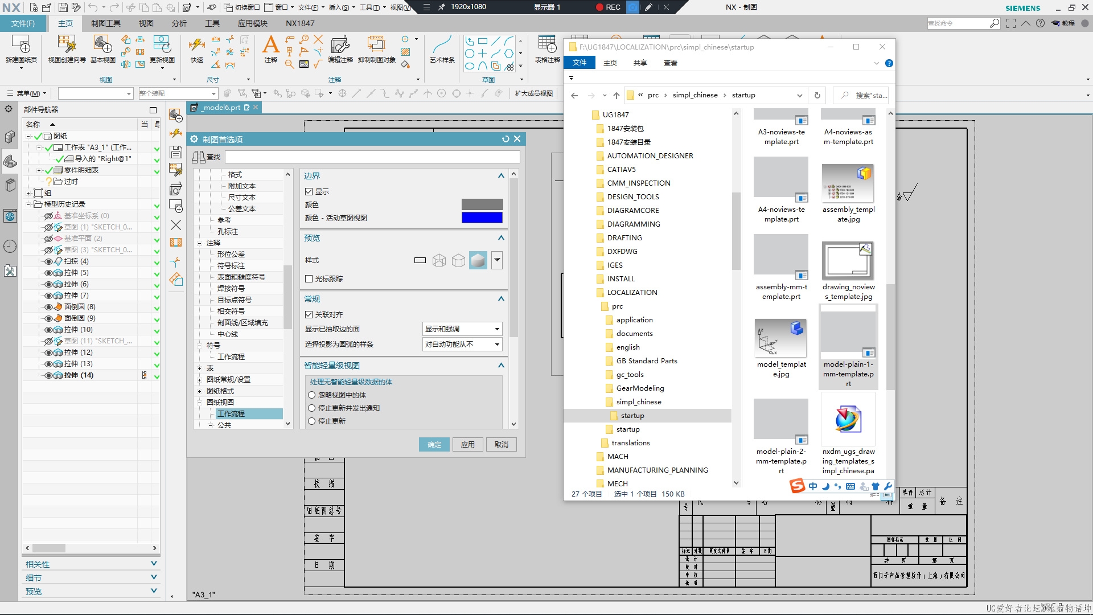Select the wireframe rectangle preview style
This screenshot has height=615, width=1093.
(x=420, y=260)
